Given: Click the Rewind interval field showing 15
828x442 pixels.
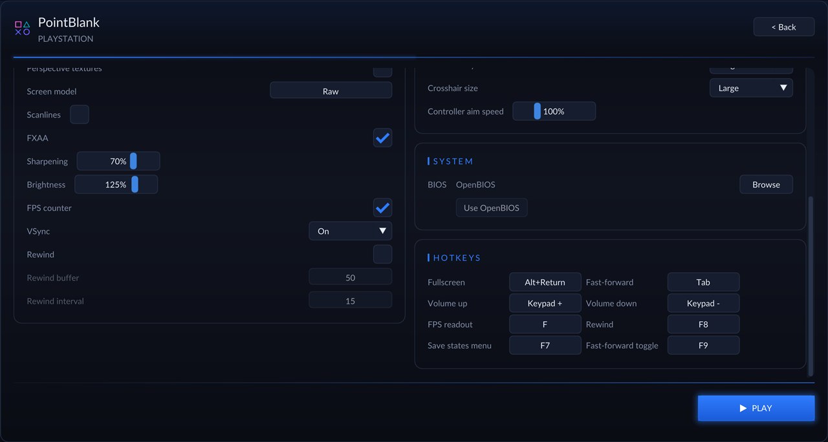Looking at the screenshot, I should point(350,300).
